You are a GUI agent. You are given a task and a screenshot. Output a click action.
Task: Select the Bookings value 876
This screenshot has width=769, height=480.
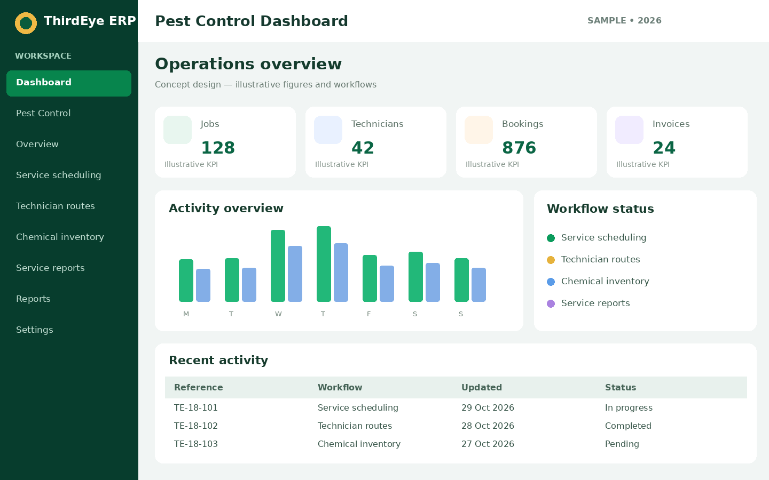click(519, 148)
